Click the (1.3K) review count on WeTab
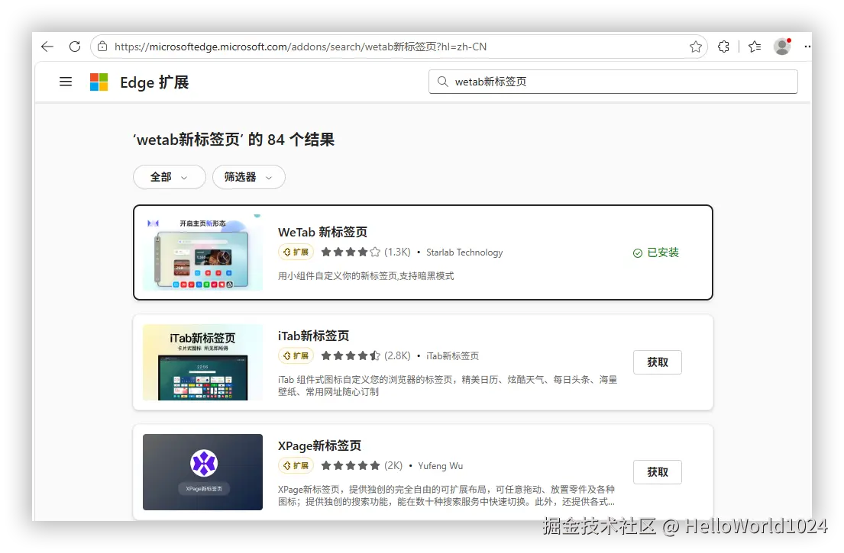The height and width of the screenshot is (553, 844). [397, 252]
